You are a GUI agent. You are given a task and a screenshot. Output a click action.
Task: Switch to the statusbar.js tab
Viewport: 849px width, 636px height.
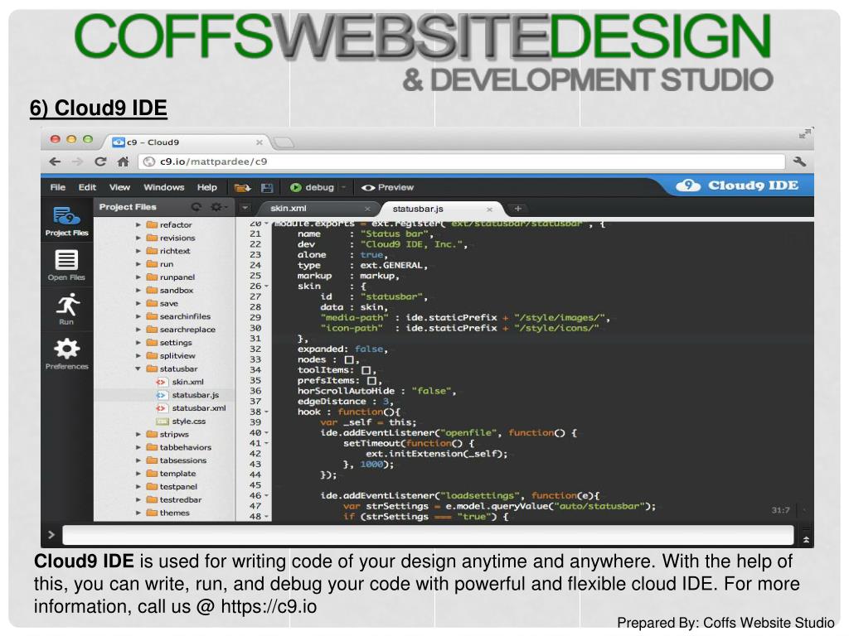418,209
